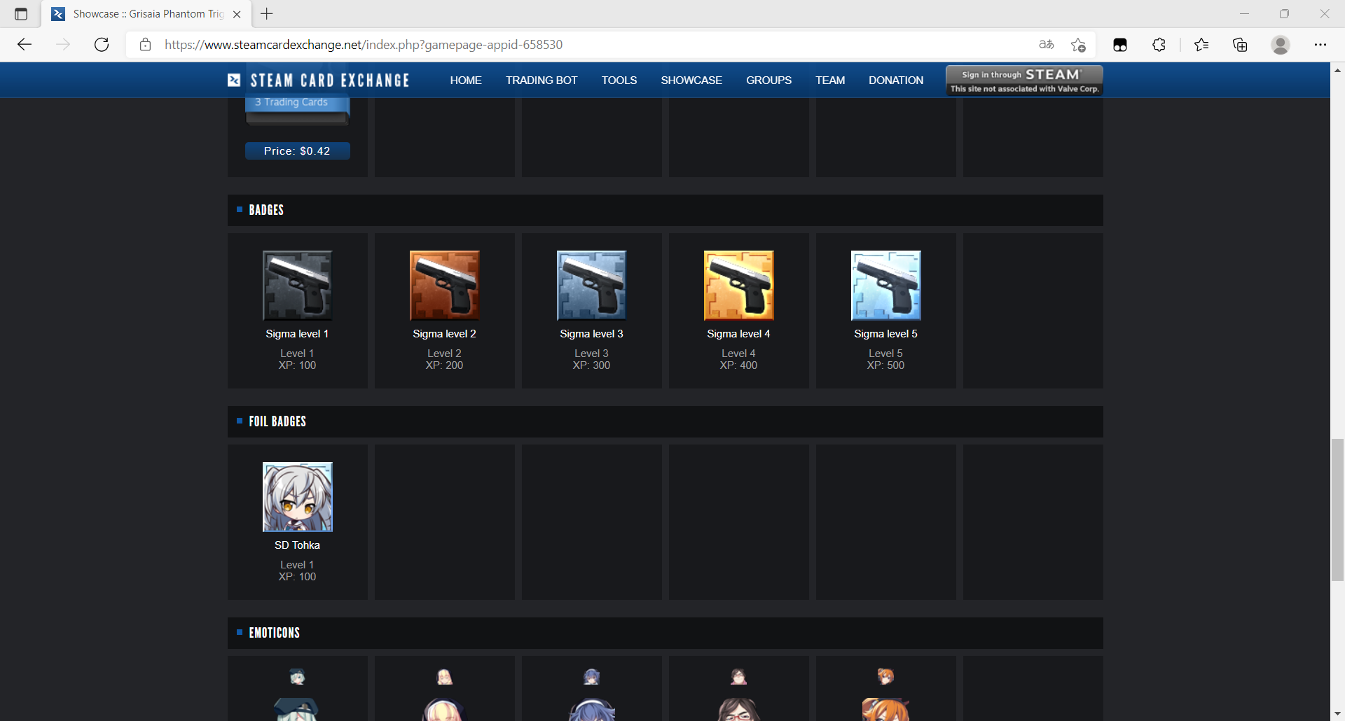Image resolution: width=1345 pixels, height=721 pixels.
Task: Click the translate page icon
Action: (1047, 45)
